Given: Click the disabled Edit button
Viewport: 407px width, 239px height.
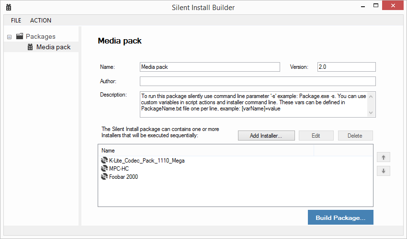Looking at the screenshot, I should click(316, 135).
